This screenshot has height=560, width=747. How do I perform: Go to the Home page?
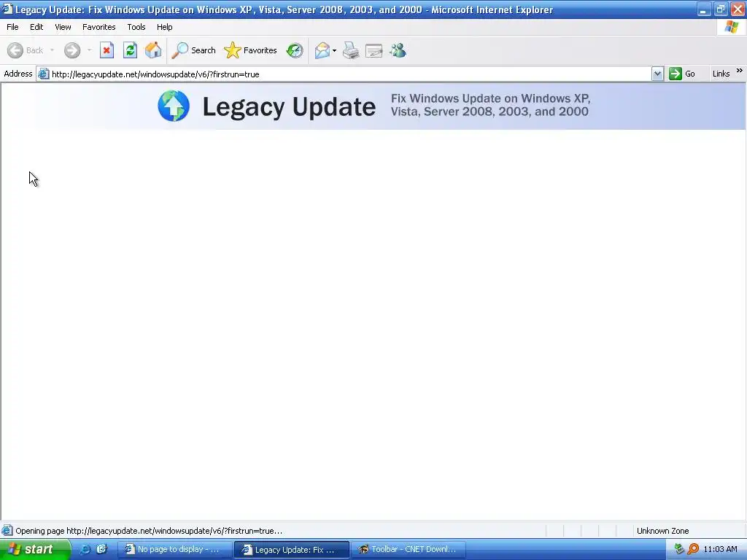(x=153, y=50)
